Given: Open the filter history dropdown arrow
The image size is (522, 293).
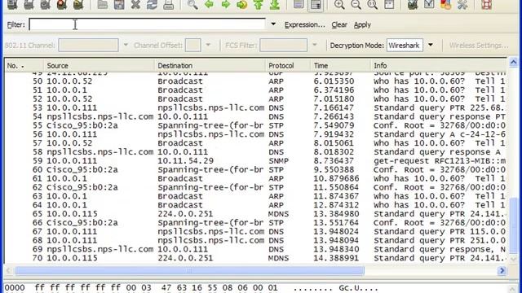Looking at the screenshot, I should (273, 24).
